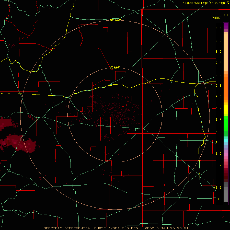Viewport: 230px width, 230px height.
Task: Click the 0.2 value on the color scale
Action: click(218, 165)
